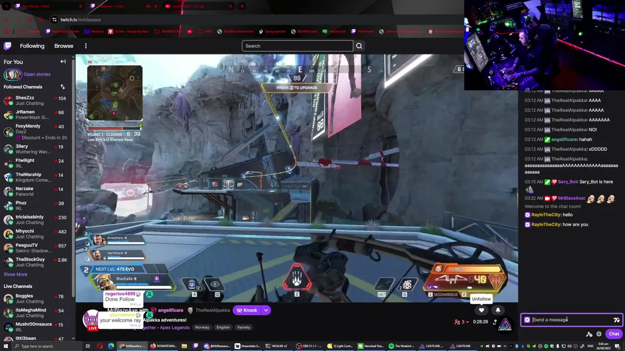Viewport: 625px width, 351px height.
Task: Open browser site info icon in address bar
Action: click(x=54, y=19)
